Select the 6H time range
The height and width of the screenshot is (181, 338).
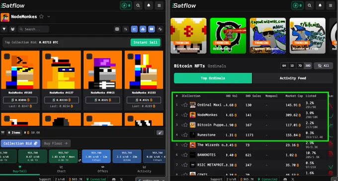pos(284,65)
